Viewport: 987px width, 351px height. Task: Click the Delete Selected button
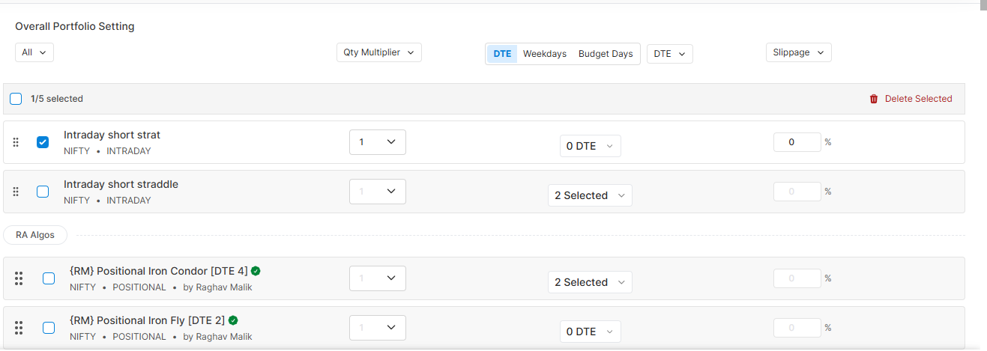click(x=911, y=99)
